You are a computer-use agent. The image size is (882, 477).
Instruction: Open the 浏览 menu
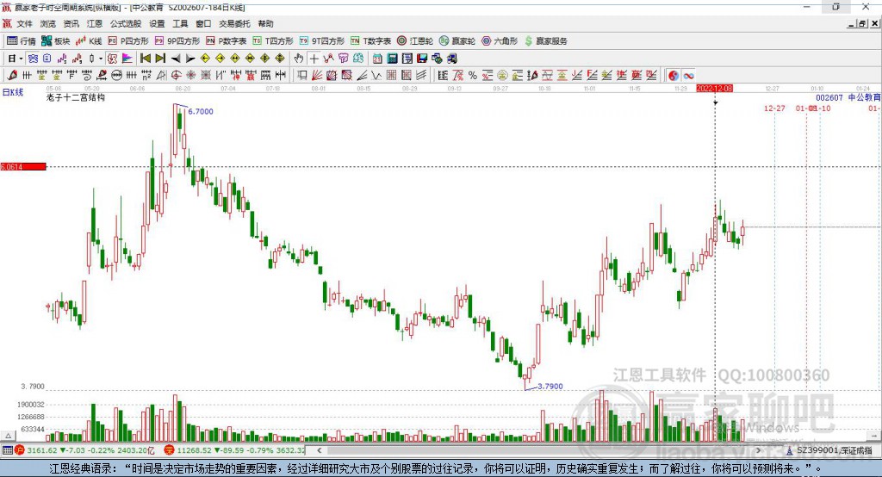point(48,23)
